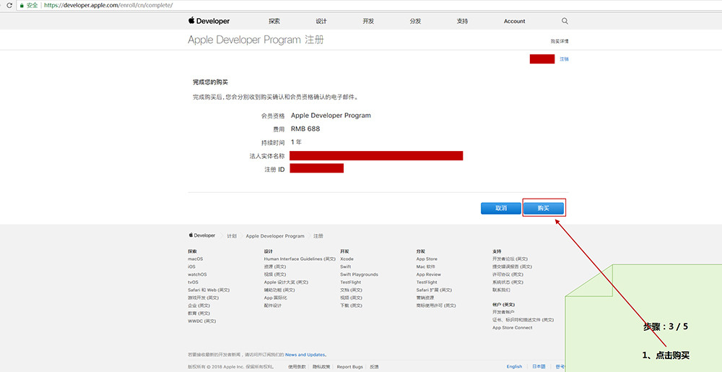722x372 pixels.
Task: Go to the Account menu item
Action: point(514,21)
